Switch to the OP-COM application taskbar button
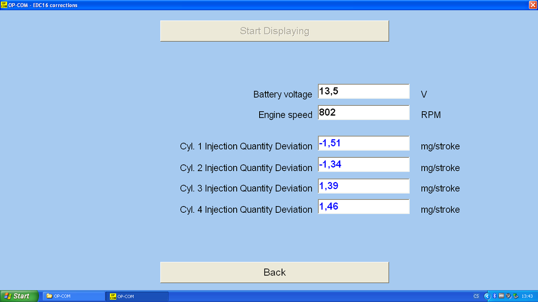Viewport: 538px width, 302px height. click(x=137, y=296)
